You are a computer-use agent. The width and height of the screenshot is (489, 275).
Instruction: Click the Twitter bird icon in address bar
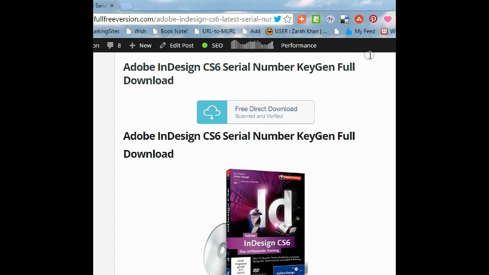click(278, 19)
